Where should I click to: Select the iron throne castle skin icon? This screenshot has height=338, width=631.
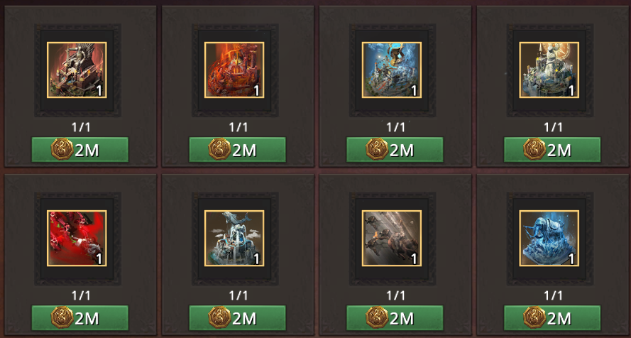click(77, 70)
